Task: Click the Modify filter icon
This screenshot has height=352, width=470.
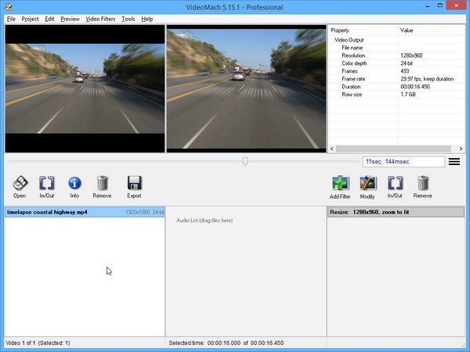Action: tap(367, 183)
